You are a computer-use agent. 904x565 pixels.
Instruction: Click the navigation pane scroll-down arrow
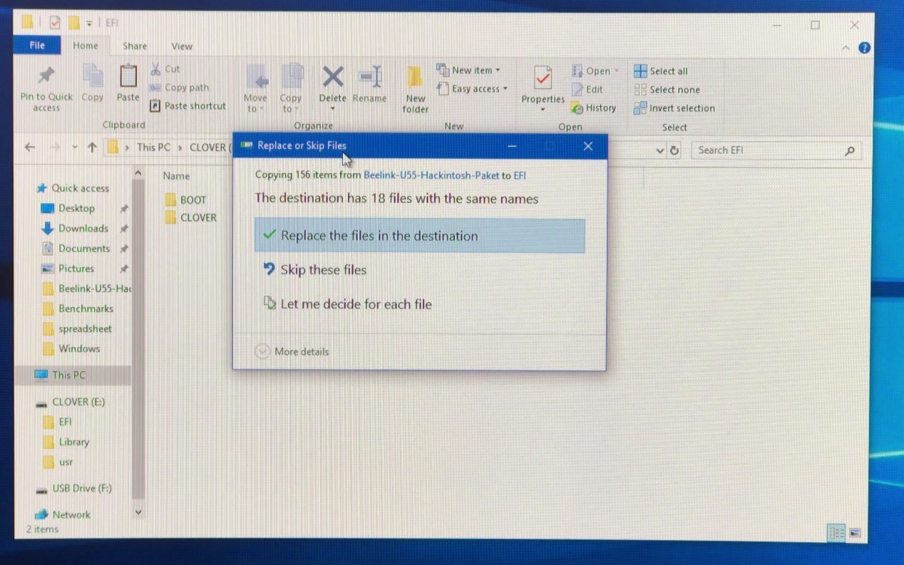[x=138, y=512]
